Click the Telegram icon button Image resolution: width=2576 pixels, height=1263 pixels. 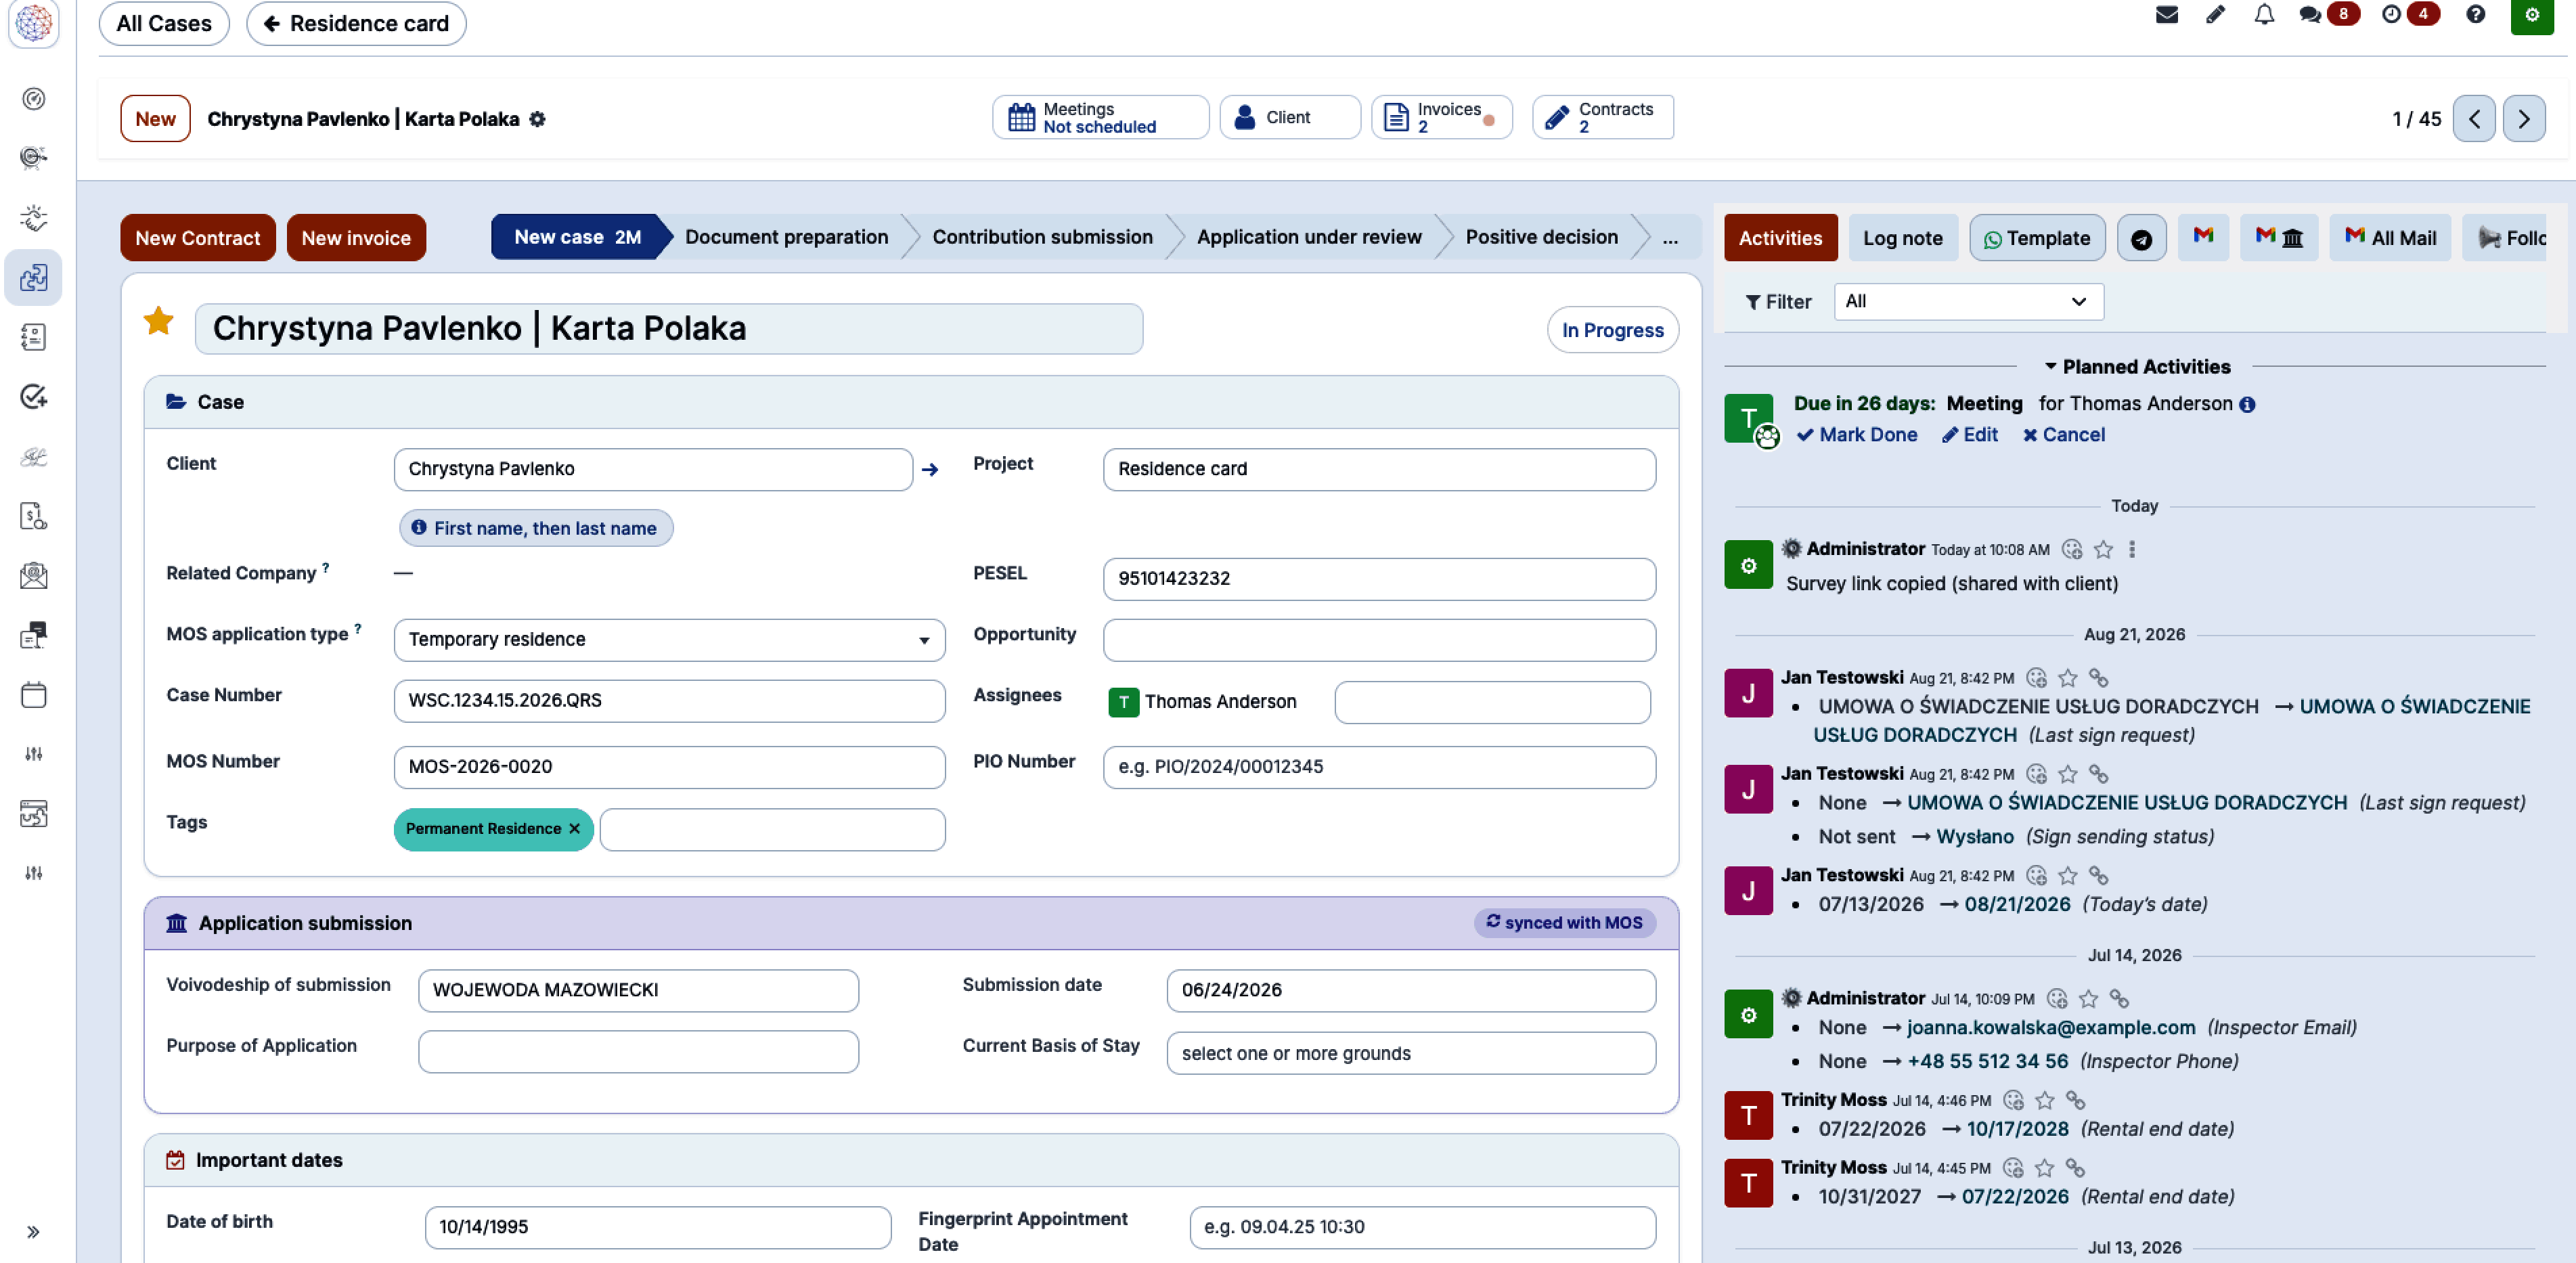coord(2141,238)
